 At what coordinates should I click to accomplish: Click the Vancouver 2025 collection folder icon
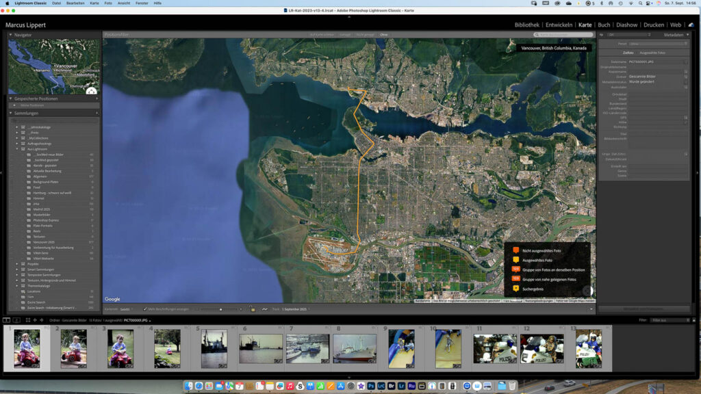pyautogui.click(x=29, y=242)
